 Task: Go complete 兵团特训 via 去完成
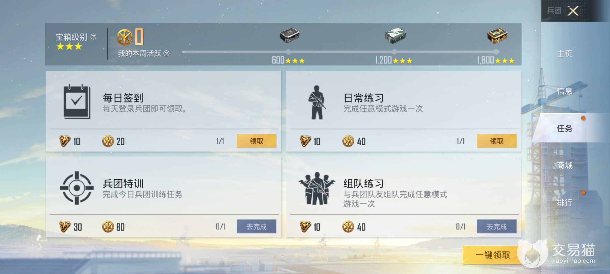tap(256, 226)
